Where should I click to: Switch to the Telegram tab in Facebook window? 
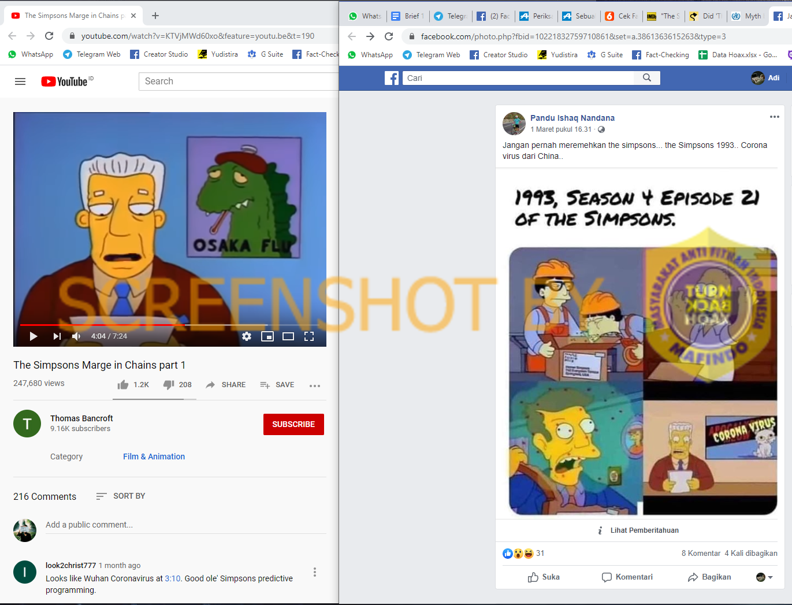(451, 16)
